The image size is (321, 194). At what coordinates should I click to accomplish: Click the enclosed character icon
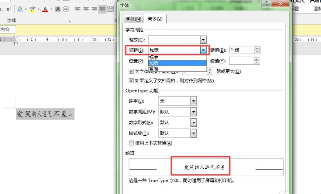[66, 9]
